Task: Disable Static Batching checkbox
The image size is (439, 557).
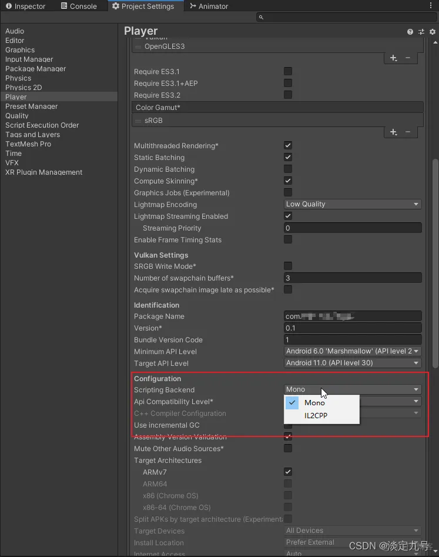Action: pyautogui.click(x=288, y=157)
